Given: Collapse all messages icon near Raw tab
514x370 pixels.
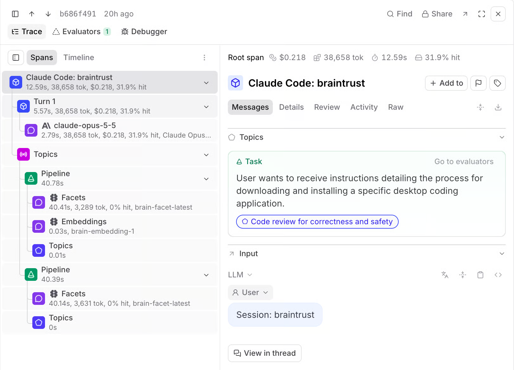Looking at the screenshot, I should point(480,107).
